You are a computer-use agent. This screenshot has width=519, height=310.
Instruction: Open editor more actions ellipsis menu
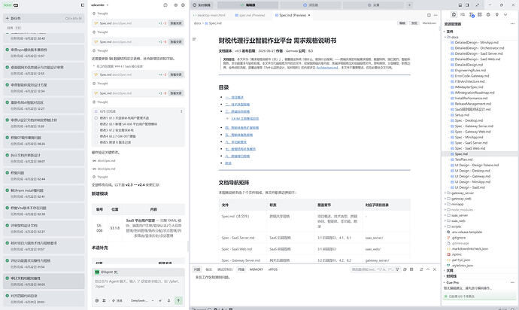point(436,15)
